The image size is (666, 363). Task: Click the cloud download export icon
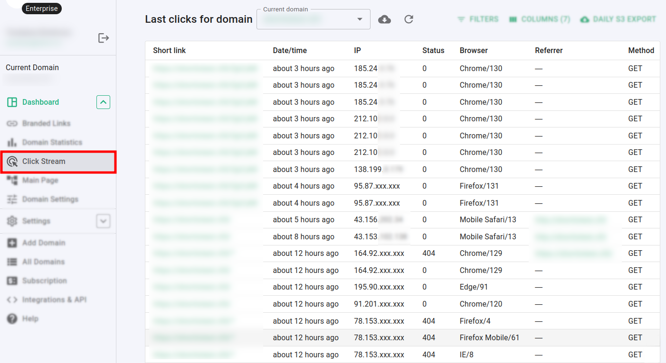[x=385, y=19]
